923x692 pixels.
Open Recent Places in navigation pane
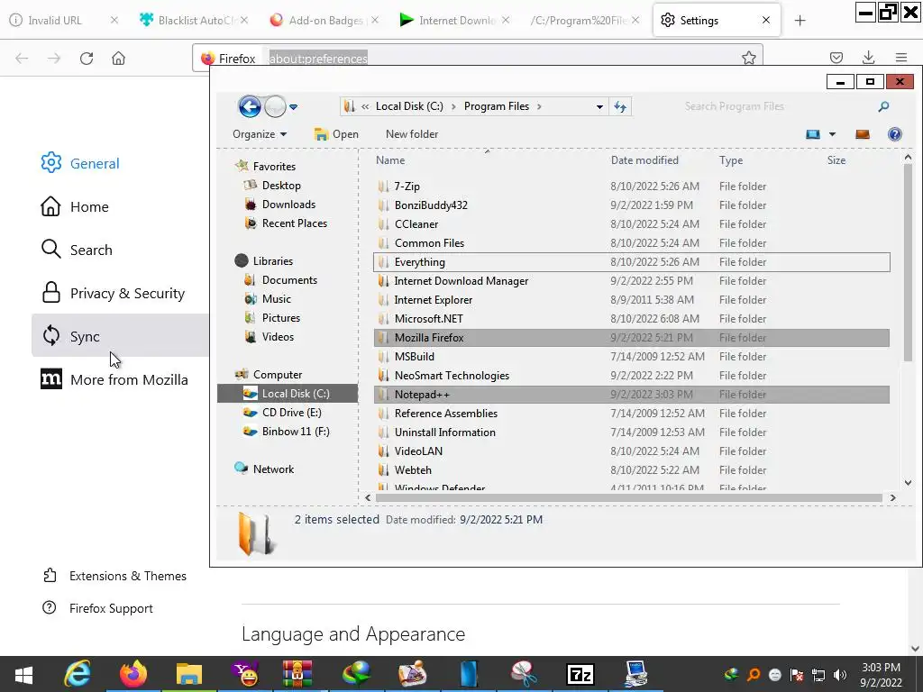[x=287, y=223]
